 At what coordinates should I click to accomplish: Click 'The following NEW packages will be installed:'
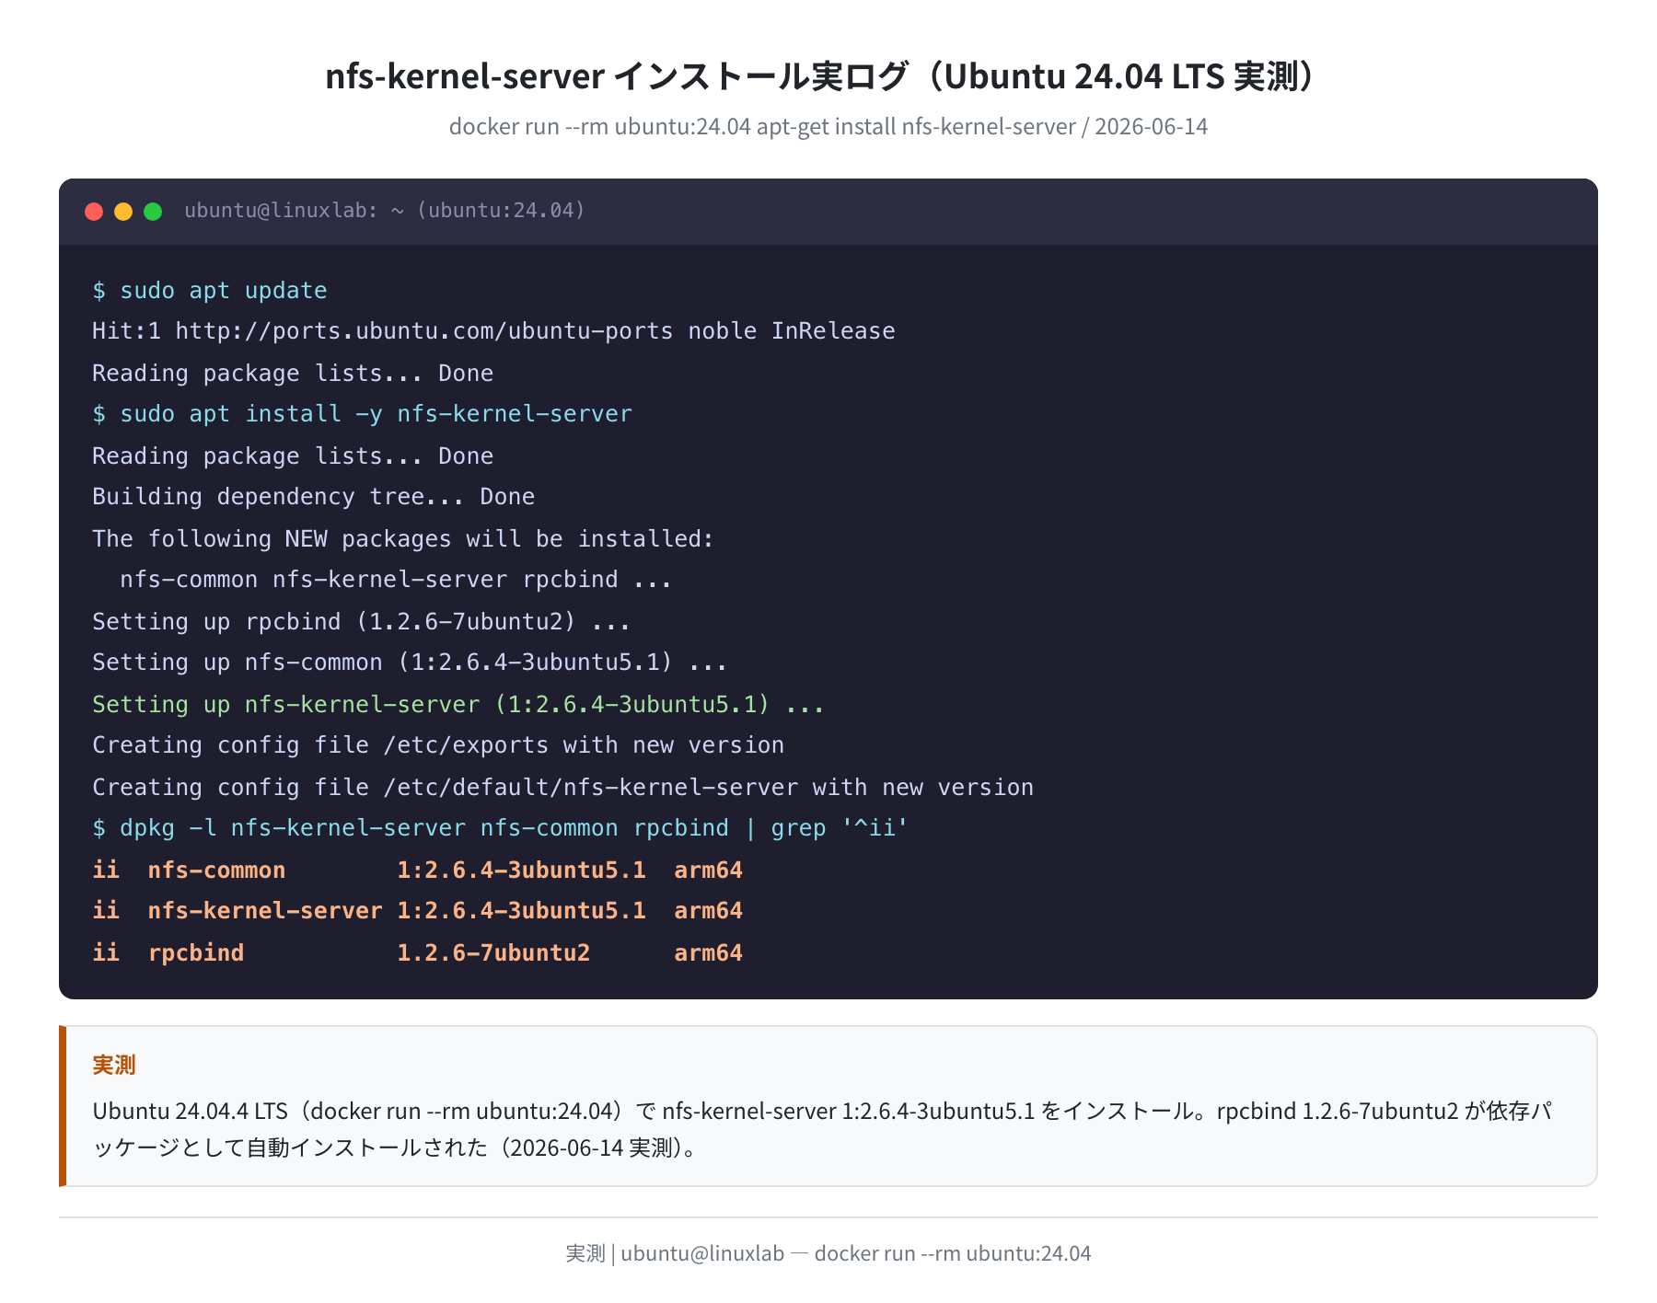click(x=403, y=538)
